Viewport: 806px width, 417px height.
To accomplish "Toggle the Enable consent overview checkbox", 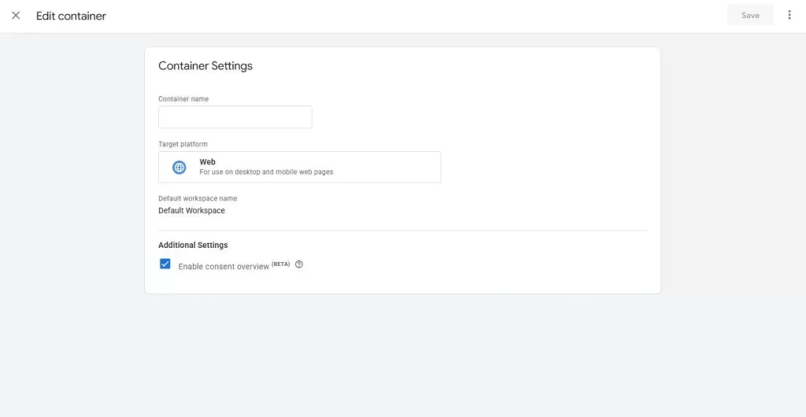I will [x=165, y=264].
